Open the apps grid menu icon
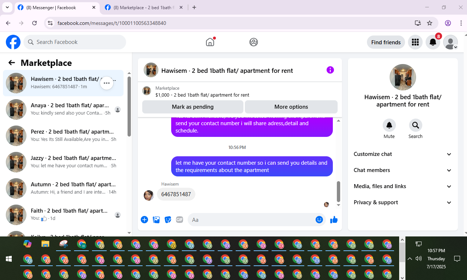 tap(415, 42)
